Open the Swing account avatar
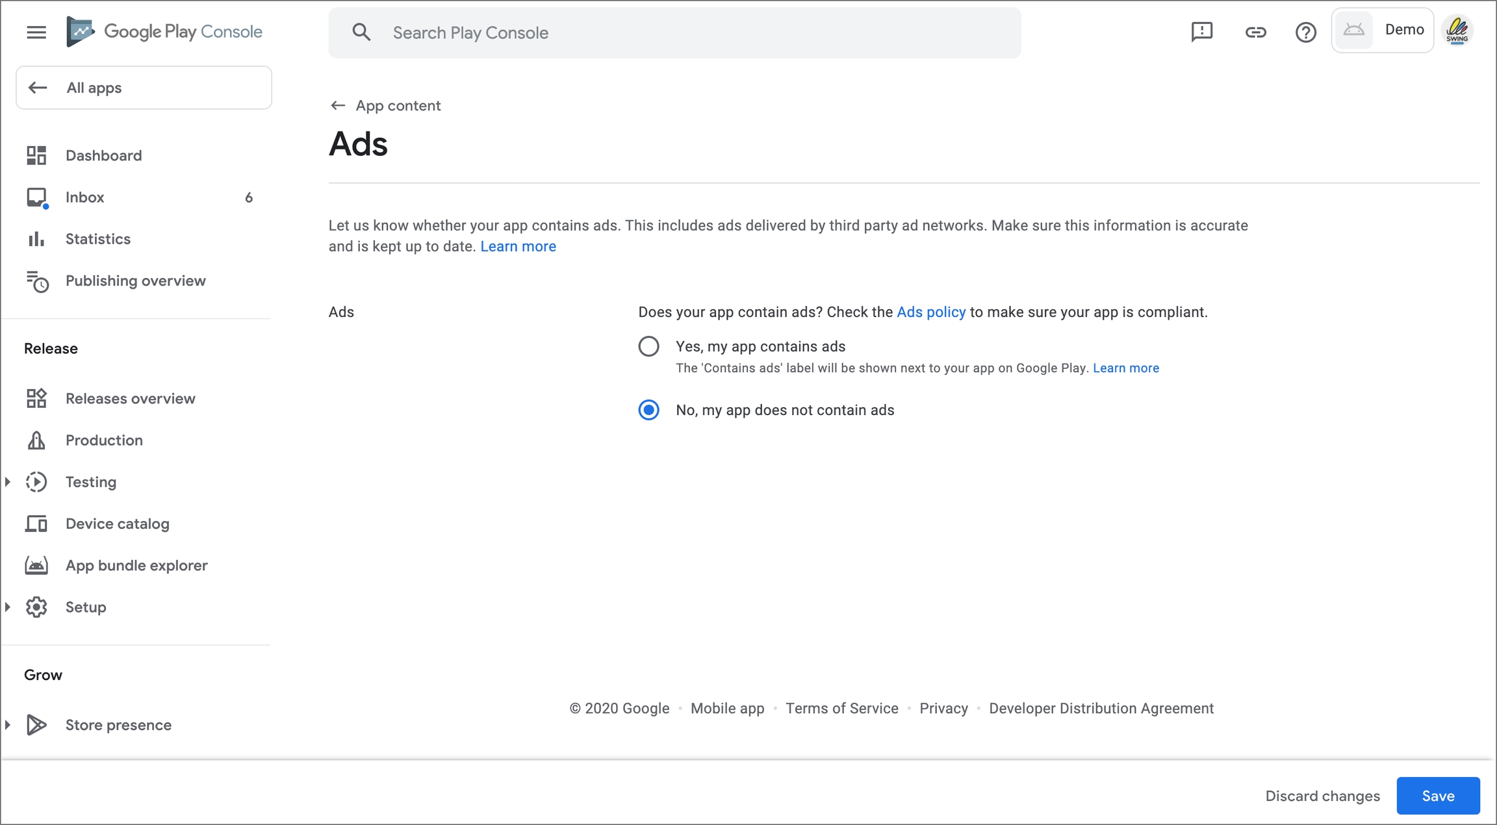 [1457, 31]
